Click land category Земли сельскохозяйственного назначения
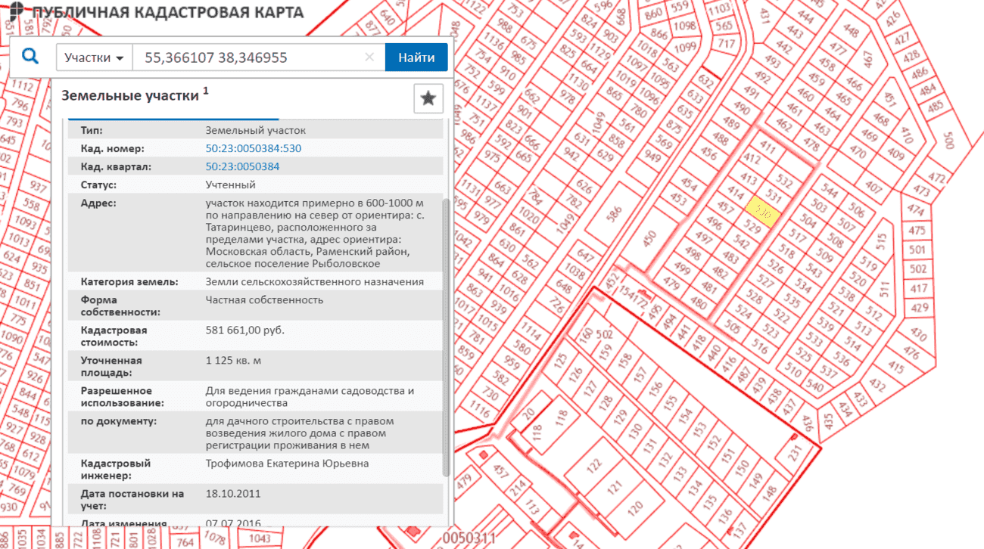Viewport: 984px width, 549px height. pyautogui.click(x=314, y=282)
